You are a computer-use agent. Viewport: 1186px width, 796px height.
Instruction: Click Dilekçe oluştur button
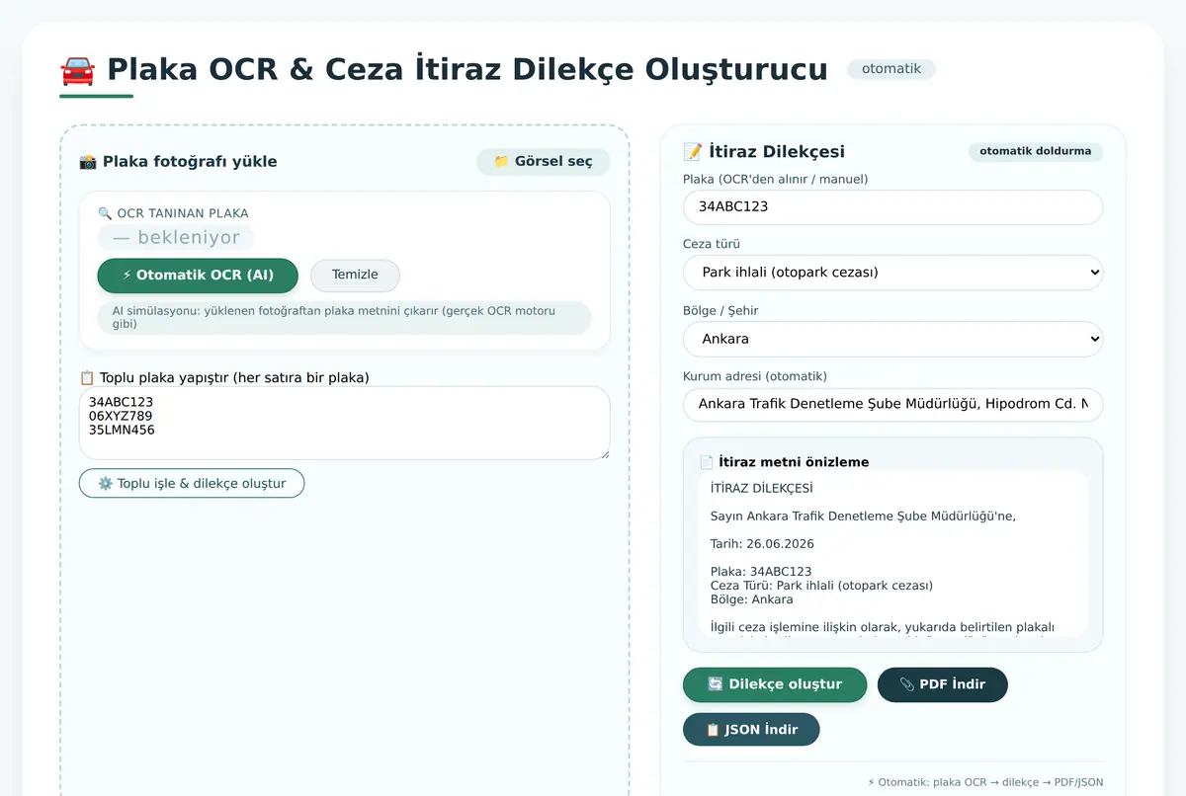point(775,684)
